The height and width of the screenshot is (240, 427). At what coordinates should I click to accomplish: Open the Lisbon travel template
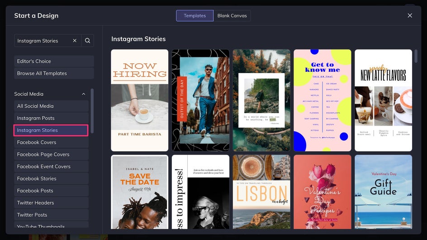click(x=261, y=192)
